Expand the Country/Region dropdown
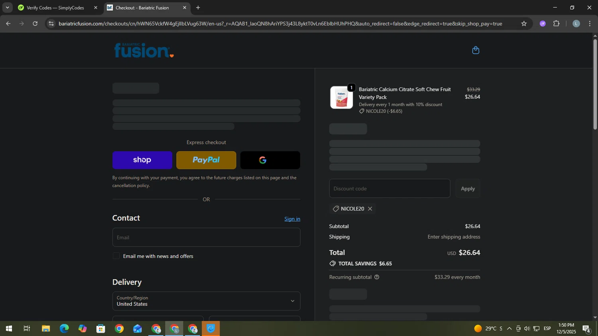The image size is (598, 336). pos(206,301)
